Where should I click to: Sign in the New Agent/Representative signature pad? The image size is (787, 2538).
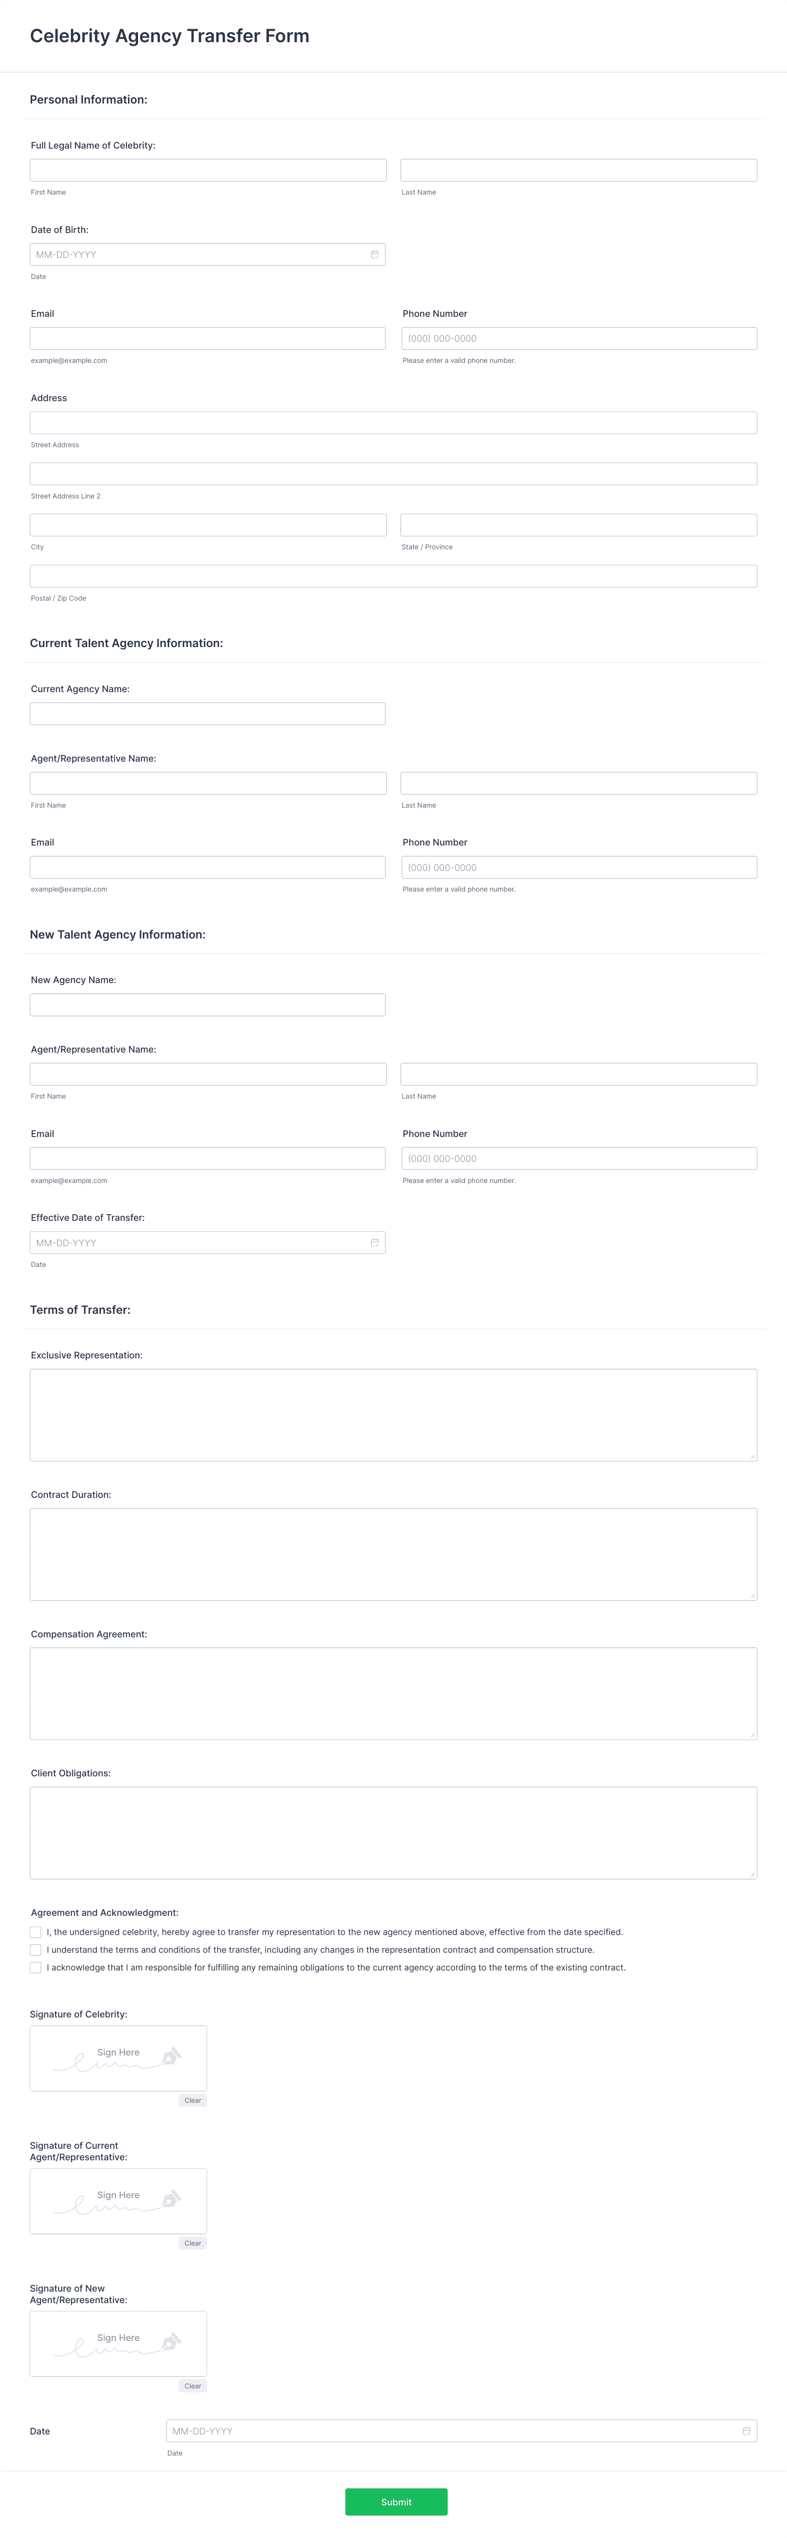[118, 2344]
